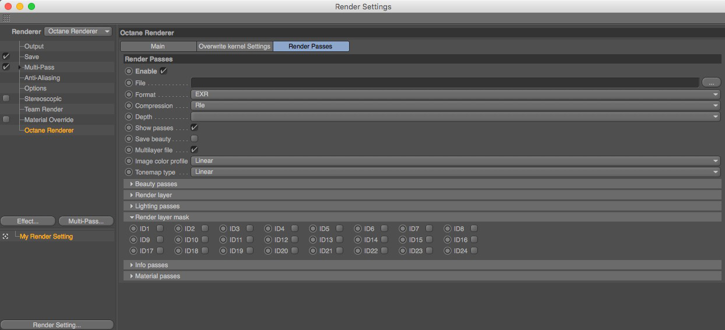This screenshot has width=725, height=330.
Task: Open the Format EXR dropdown
Action: (x=456, y=94)
